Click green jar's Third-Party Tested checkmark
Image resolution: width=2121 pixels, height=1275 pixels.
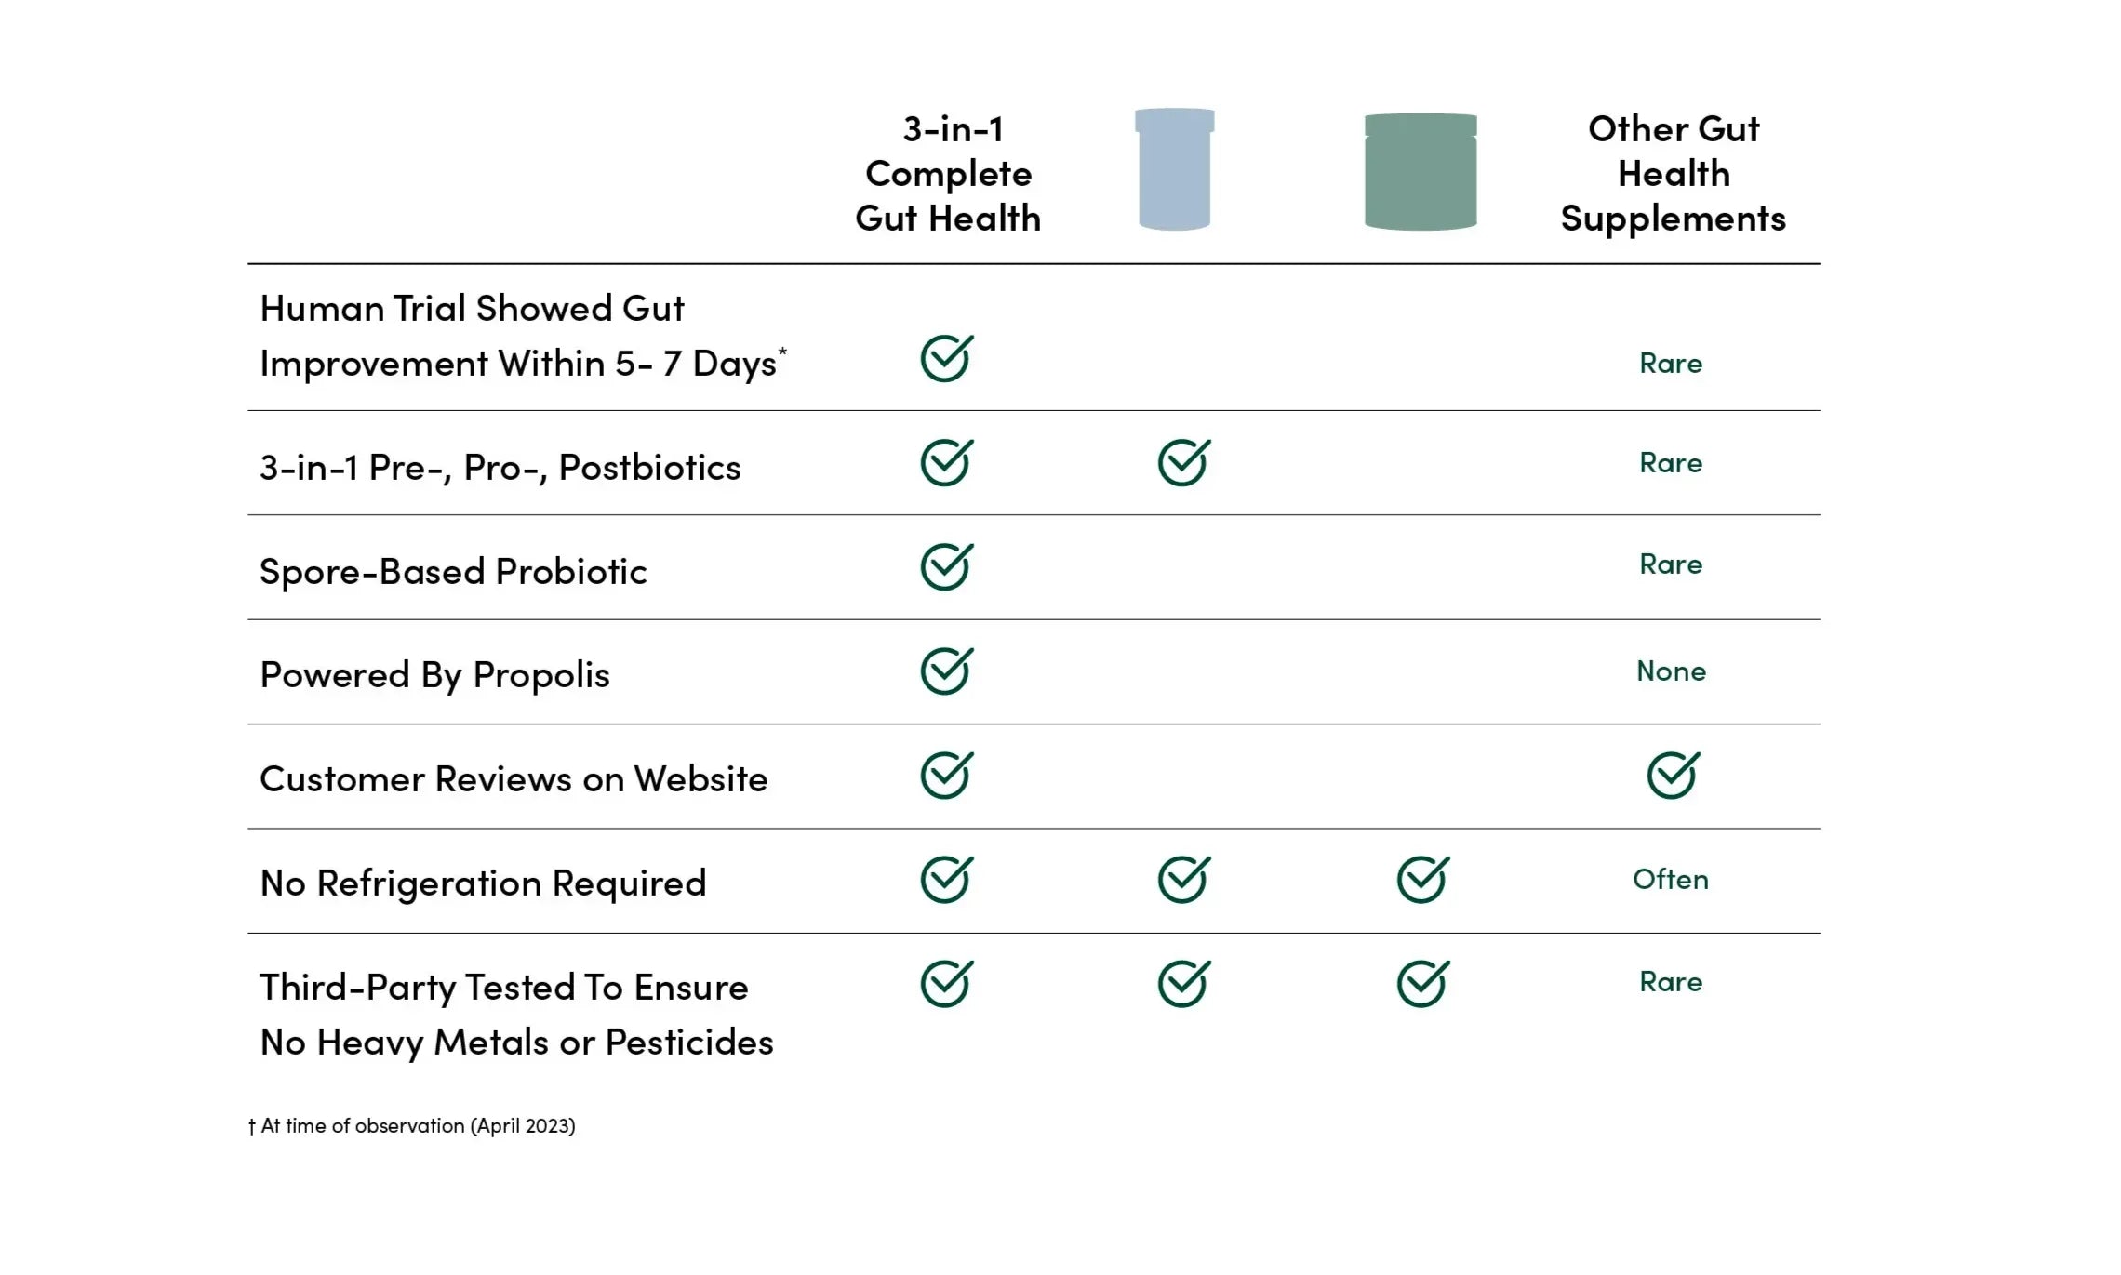click(x=1422, y=984)
